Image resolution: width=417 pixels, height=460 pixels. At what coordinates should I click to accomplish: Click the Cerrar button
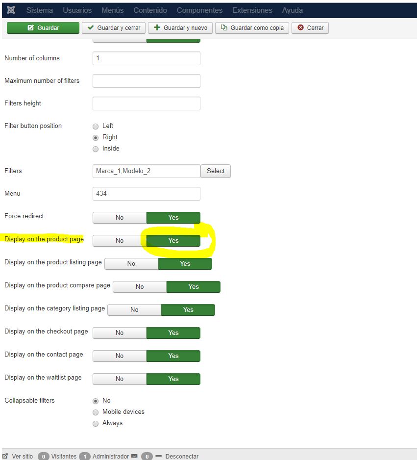click(310, 28)
